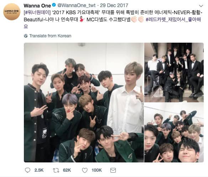Viewport: 208px width, 177px height.
Task: Open the reply speech bubble icon
Action: click(27, 170)
